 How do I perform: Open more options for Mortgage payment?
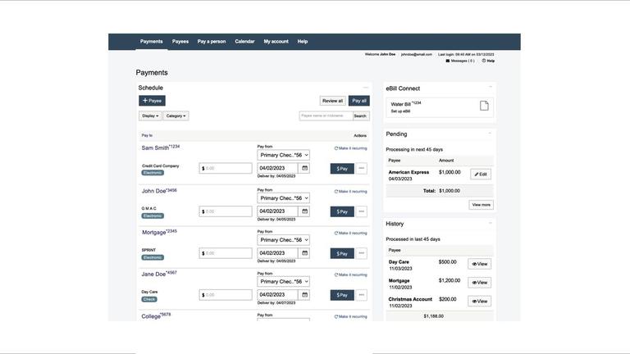click(x=362, y=253)
